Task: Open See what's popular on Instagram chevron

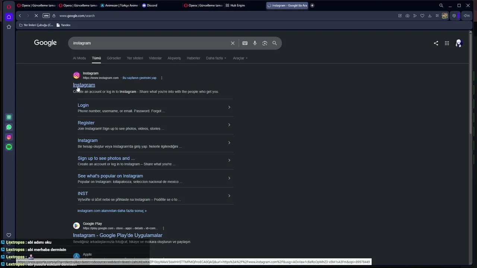Action: (229, 178)
